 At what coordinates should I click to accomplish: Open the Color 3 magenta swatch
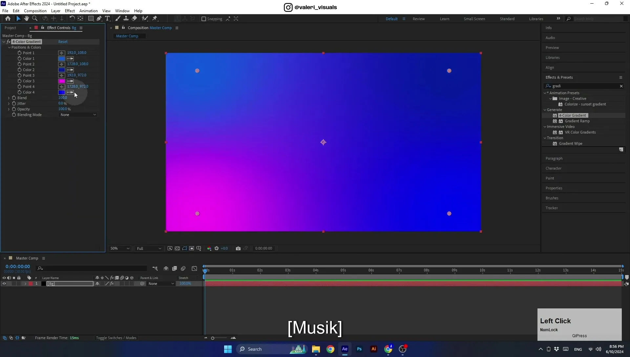click(62, 81)
